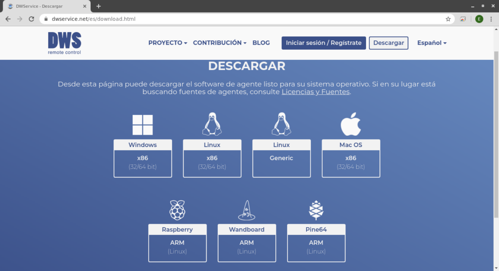This screenshot has width=499, height=271.
Task: Bookmark this page with the star
Action: pyautogui.click(x=448, y=19)
